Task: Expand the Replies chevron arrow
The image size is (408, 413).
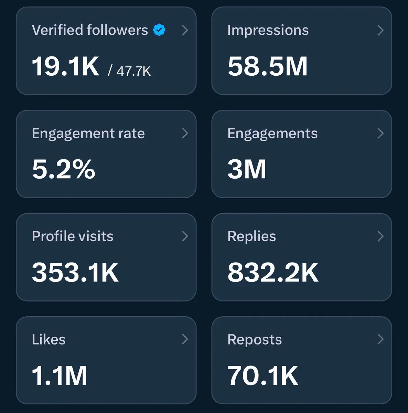Action: click(380, 236)
